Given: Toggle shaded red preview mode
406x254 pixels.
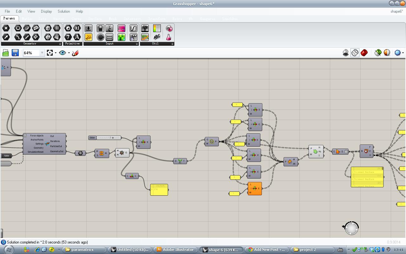Looking at the screenshot, I should [x=364, y=53].
